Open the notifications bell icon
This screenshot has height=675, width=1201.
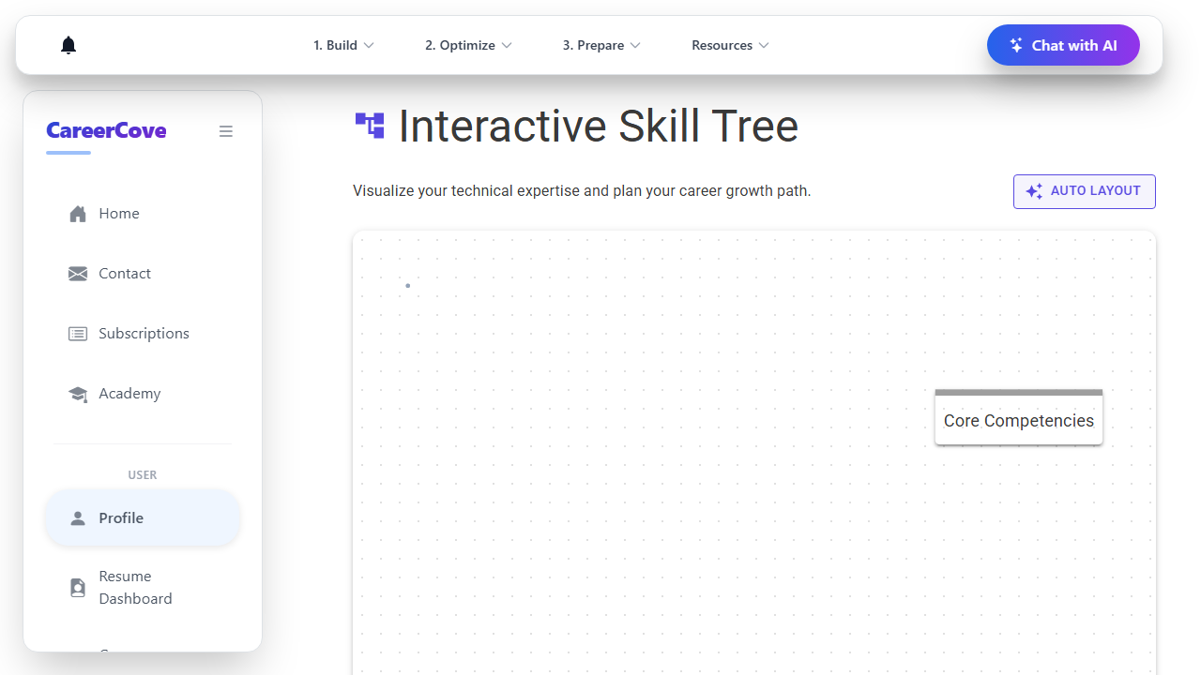click(x=68, y=45)
